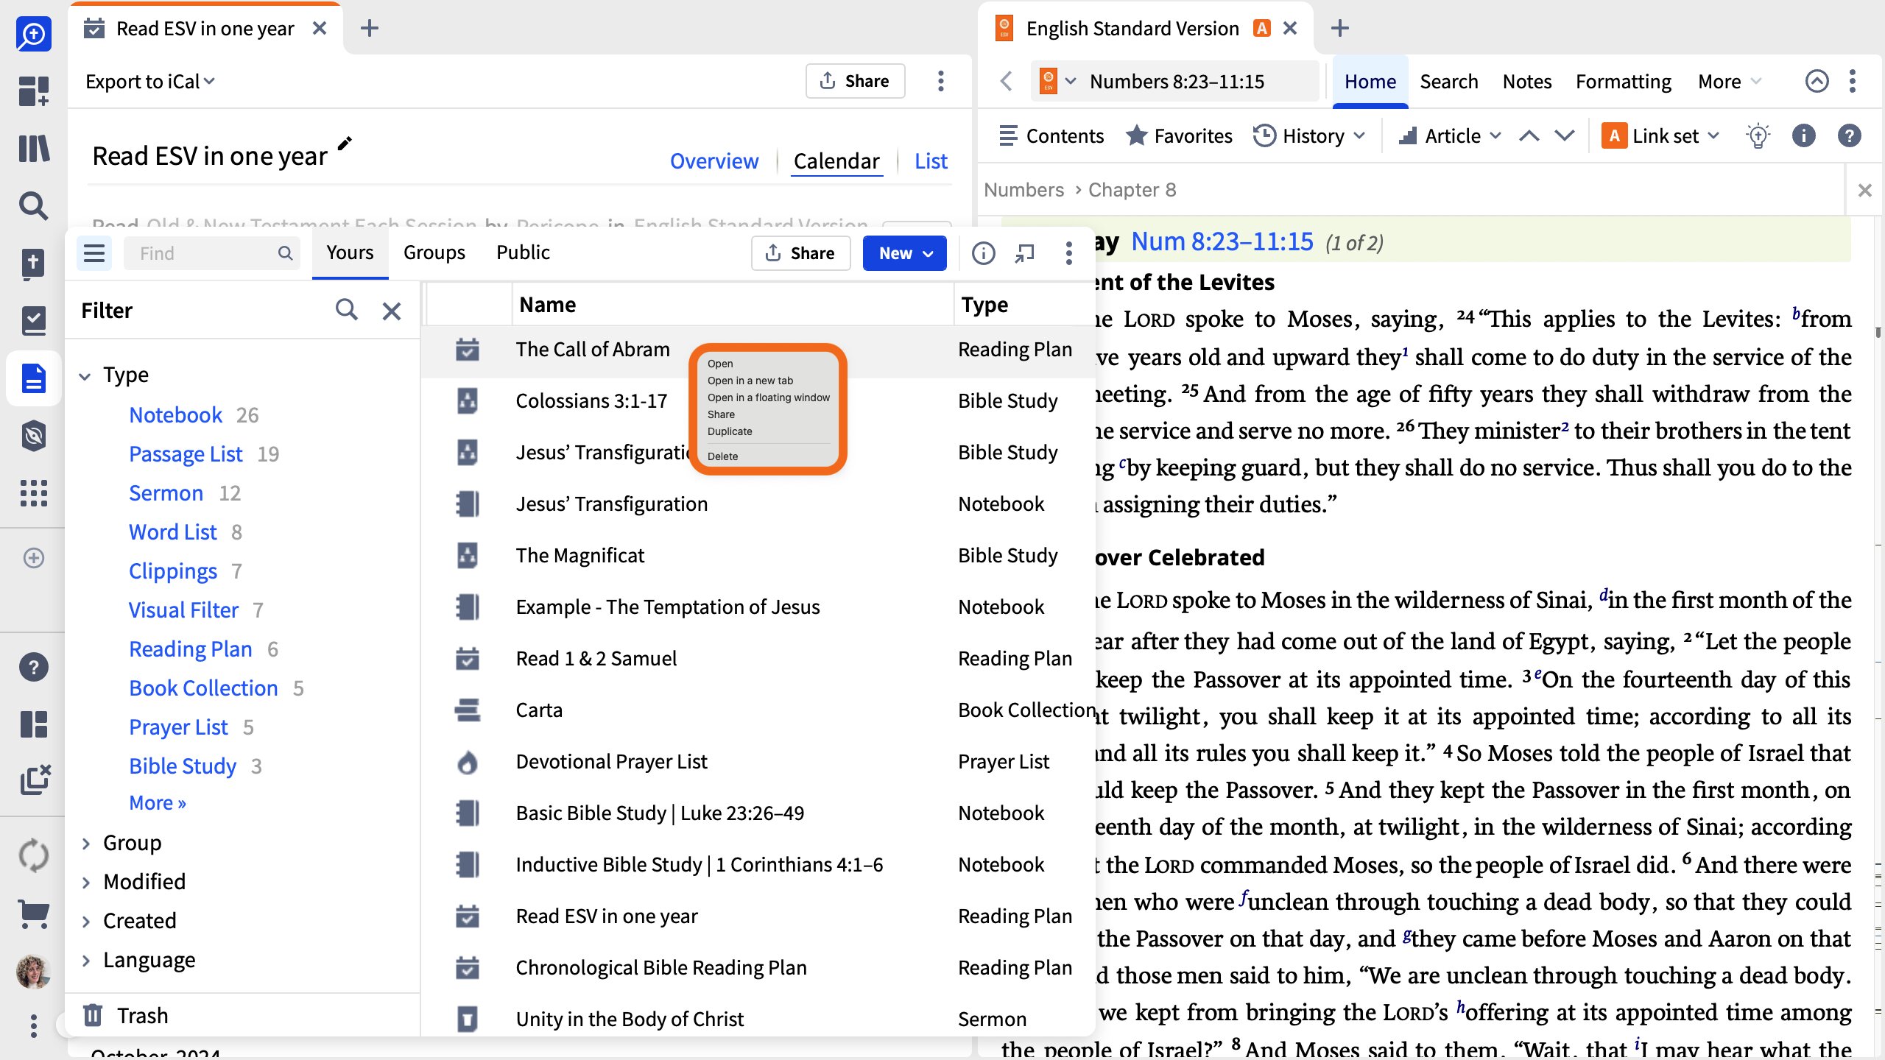
Task: Open the Bible book icon in the sidebar
Action: coord(34,264)
